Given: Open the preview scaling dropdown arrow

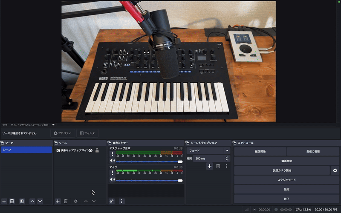Looking at the screenshot, I should coord(53,125).
